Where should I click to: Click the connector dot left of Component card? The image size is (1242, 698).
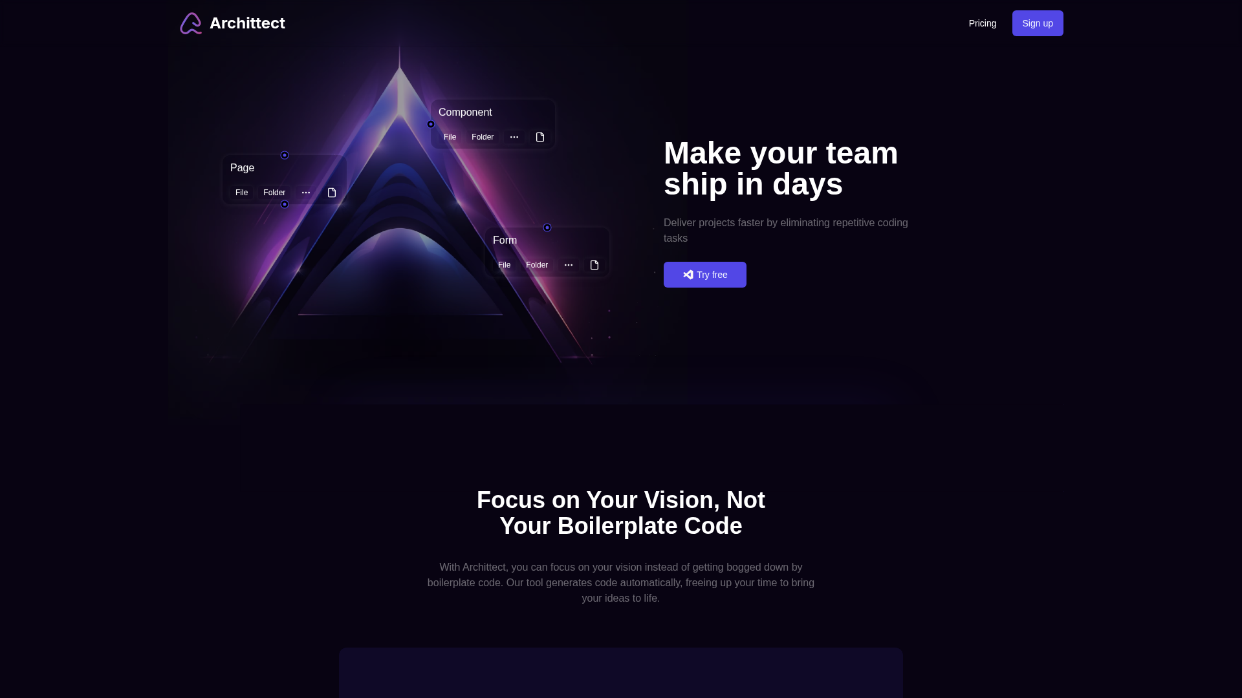431,124
